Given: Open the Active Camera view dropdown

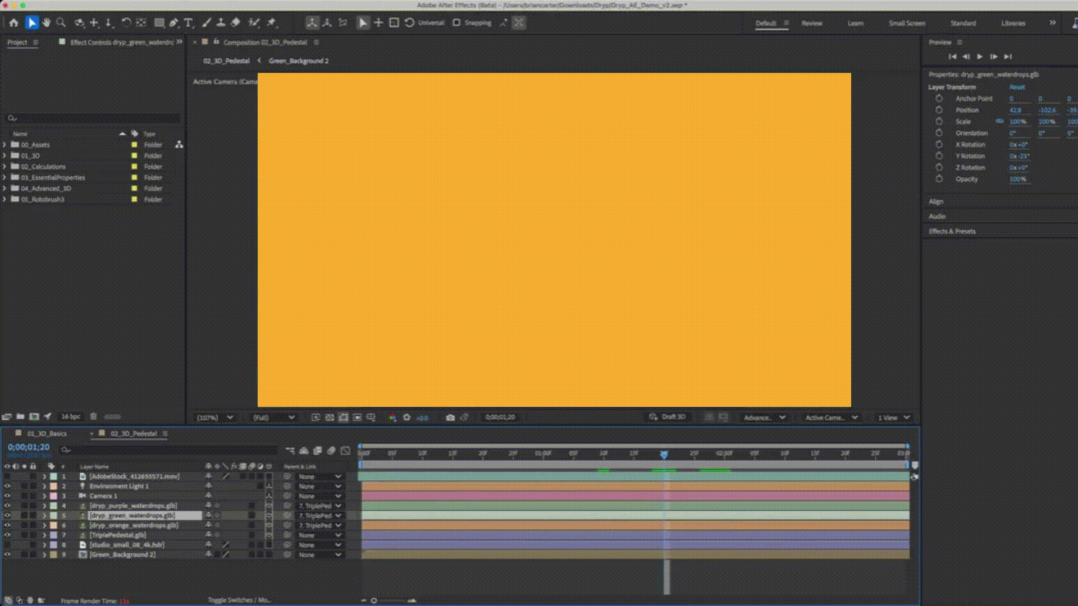Looking at the screenshot, I should (831, 417).
